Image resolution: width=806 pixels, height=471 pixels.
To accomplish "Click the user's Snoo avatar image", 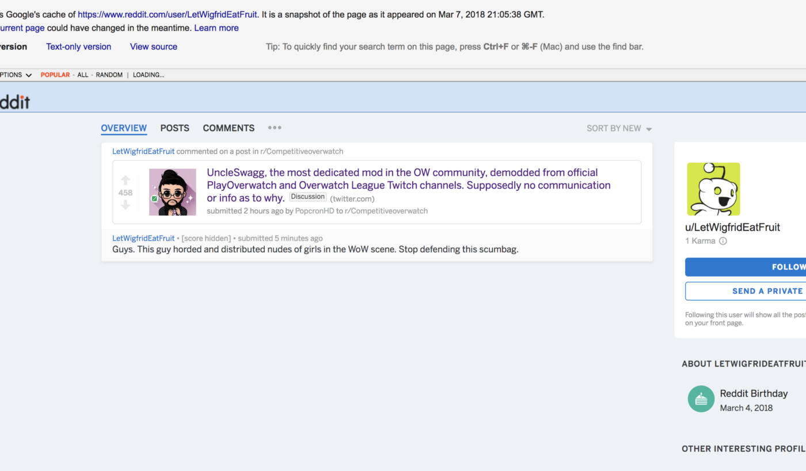I will click(713, 189).
